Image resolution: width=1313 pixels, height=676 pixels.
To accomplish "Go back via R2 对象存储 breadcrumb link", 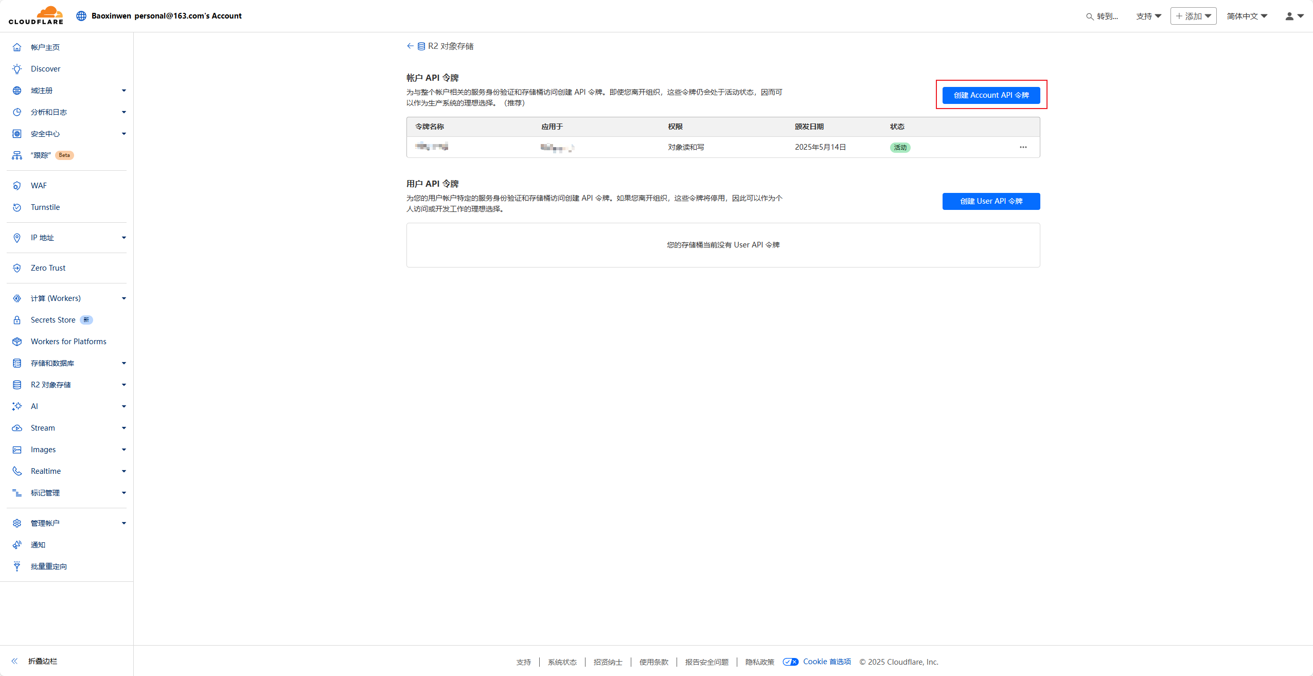I will [440, 46].
